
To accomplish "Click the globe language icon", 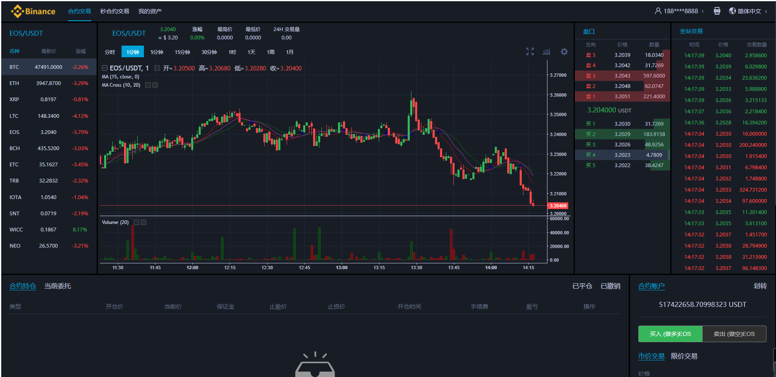I will pyautogui.click(x=732, y=11).
